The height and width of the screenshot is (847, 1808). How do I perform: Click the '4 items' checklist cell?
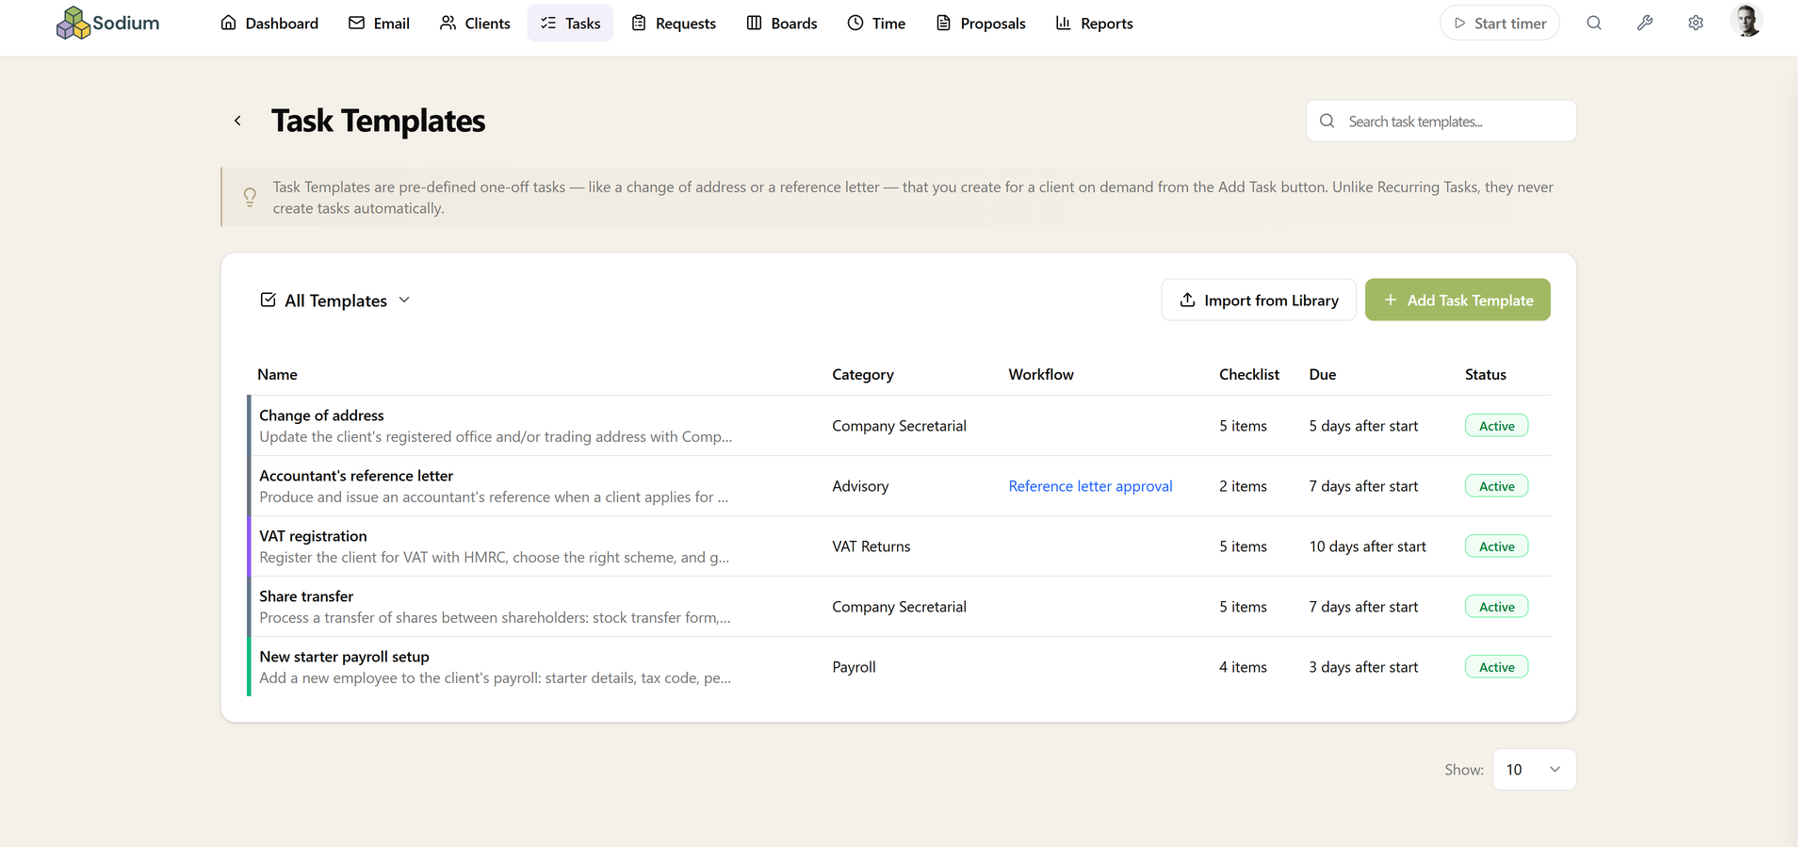1243,667
